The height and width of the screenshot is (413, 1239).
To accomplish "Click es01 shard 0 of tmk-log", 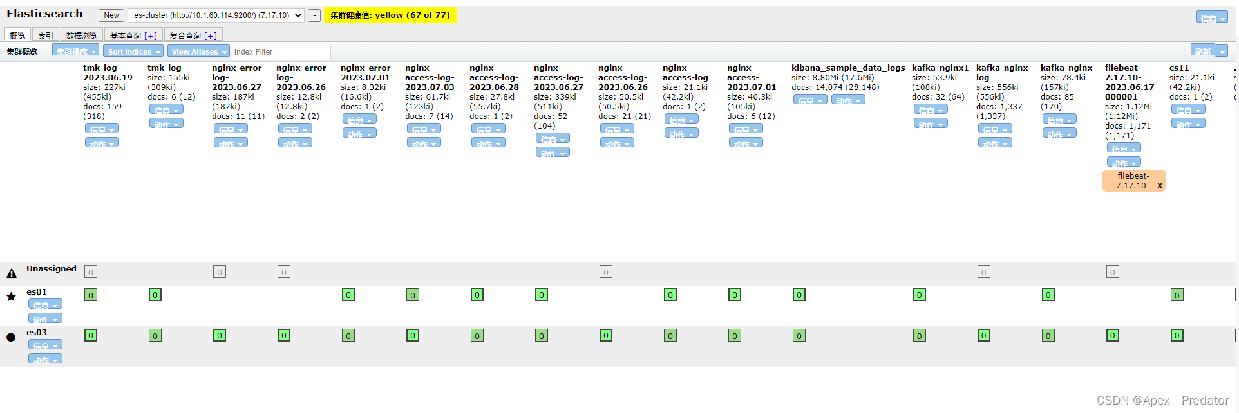I will (x=155, y=295).
